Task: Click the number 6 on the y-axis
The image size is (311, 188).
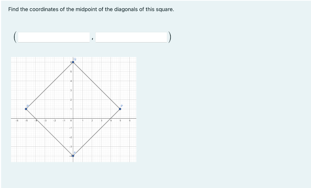Action: click(71, 62)
